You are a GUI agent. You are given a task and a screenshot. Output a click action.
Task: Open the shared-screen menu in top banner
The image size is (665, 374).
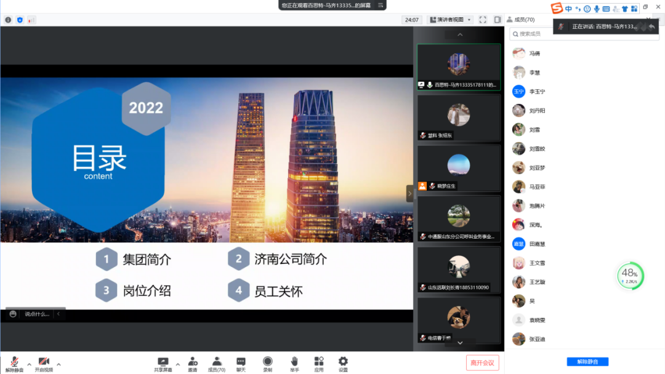(x=381, y=5)
